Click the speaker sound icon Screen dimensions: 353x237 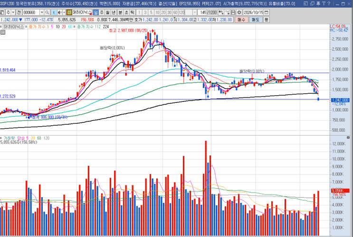click(60, 12)
